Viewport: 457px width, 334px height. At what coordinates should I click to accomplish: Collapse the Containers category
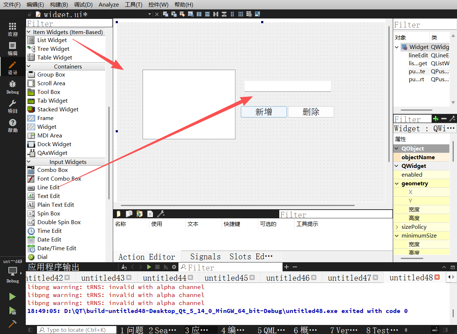click(29, 66)
